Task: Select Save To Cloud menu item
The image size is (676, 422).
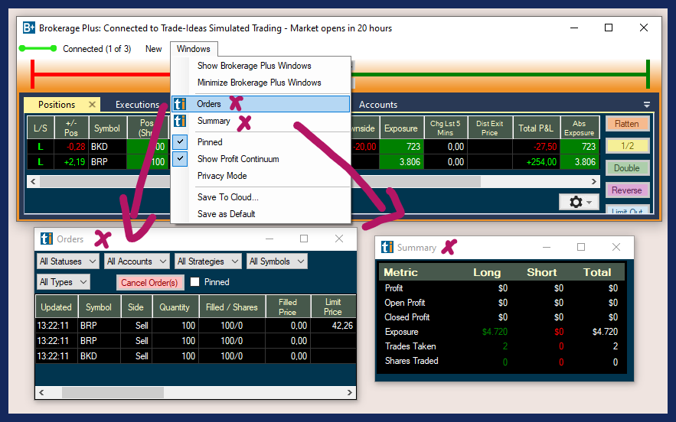Action: pos(227,197)
